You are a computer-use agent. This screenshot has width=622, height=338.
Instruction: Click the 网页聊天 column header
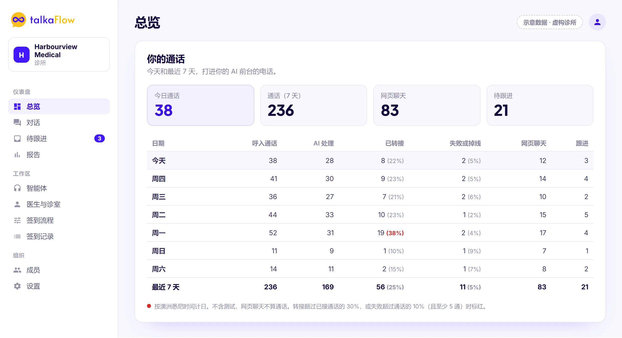[x=534, y=143]
